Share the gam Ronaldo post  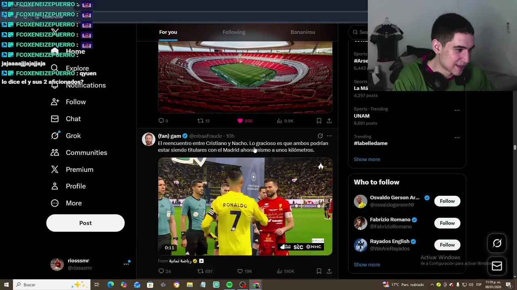click(329, 271)
